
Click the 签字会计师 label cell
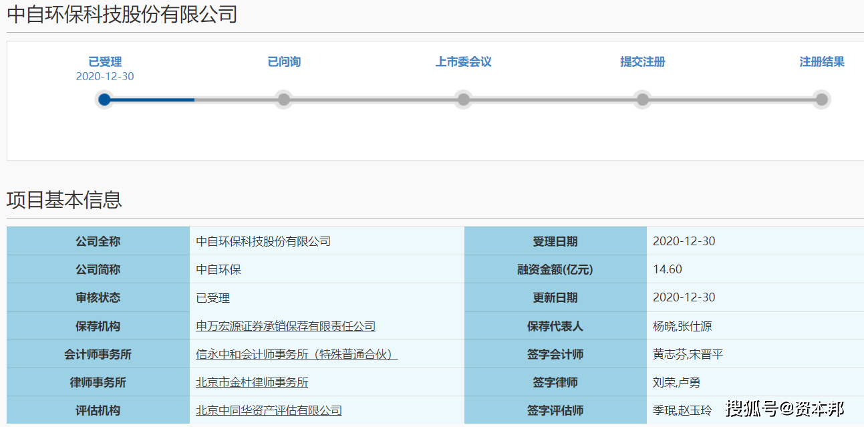pos(555,353)
